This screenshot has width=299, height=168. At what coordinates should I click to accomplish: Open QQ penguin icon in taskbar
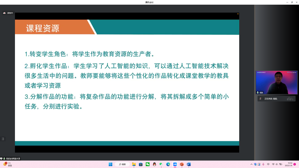[x=154, y=164]
